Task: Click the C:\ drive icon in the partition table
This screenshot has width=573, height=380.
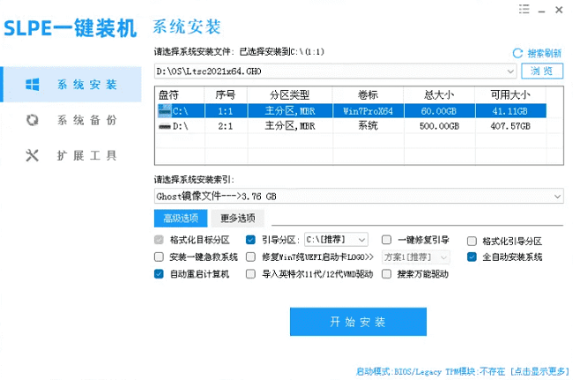Action: click(165, 111)
